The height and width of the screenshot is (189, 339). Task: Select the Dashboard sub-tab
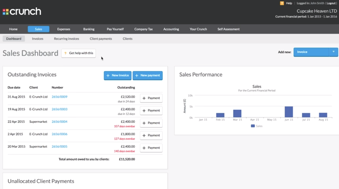[x=14, y=39]
